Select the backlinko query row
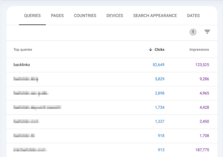223x157 pixels. 112,65
